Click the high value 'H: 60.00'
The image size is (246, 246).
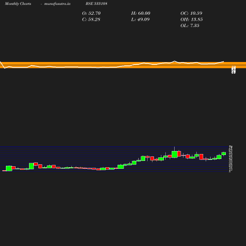click(141, 13)
